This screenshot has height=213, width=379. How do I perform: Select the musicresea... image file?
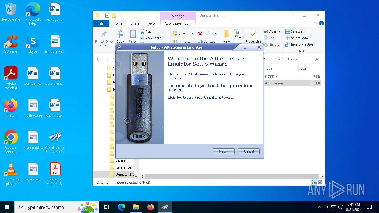pos(55,44)
